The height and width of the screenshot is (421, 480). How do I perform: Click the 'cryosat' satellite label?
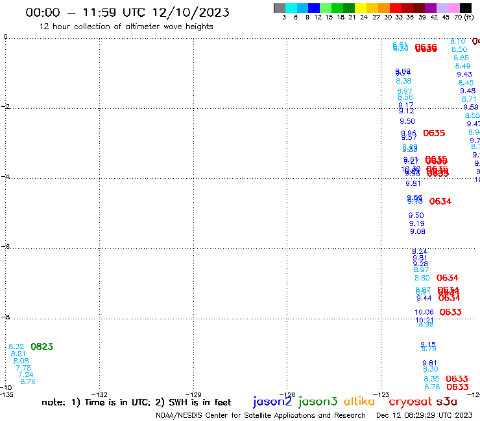point(411,402)
